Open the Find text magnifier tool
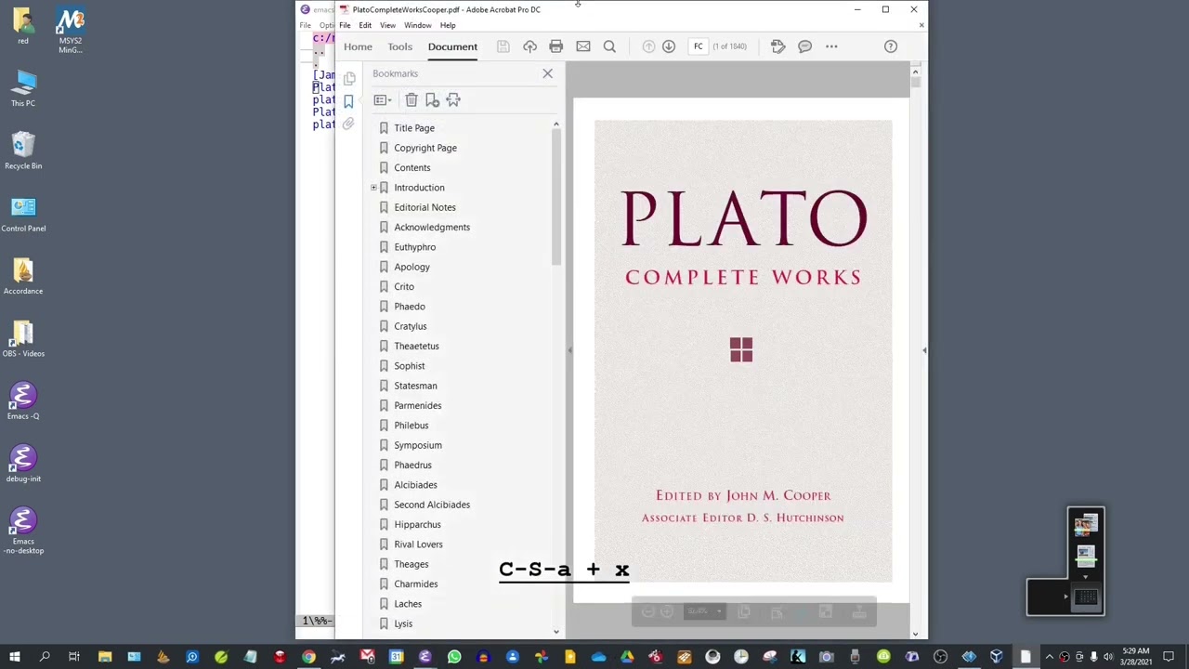 click(x=609, y=46)
